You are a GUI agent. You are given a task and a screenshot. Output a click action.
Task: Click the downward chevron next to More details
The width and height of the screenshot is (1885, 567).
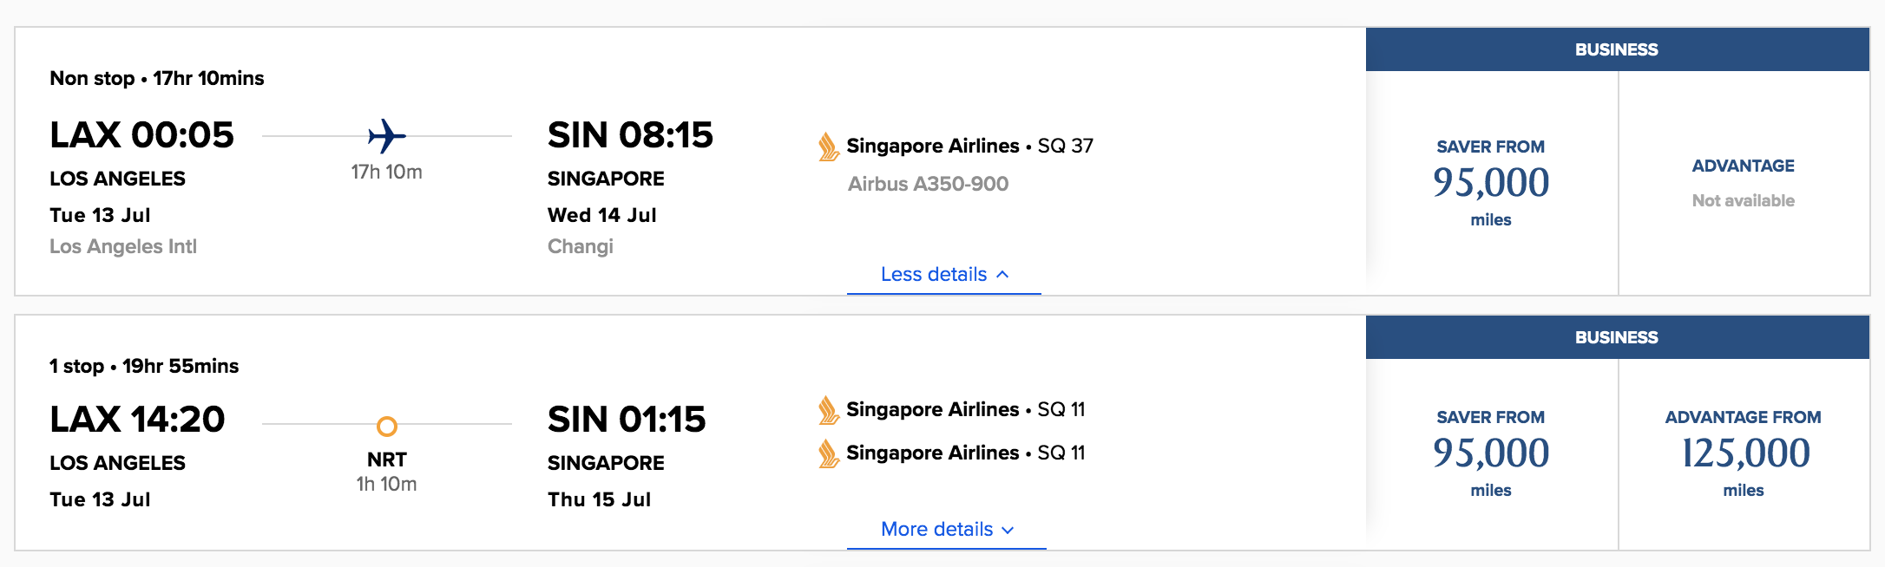coord(1008,530)
